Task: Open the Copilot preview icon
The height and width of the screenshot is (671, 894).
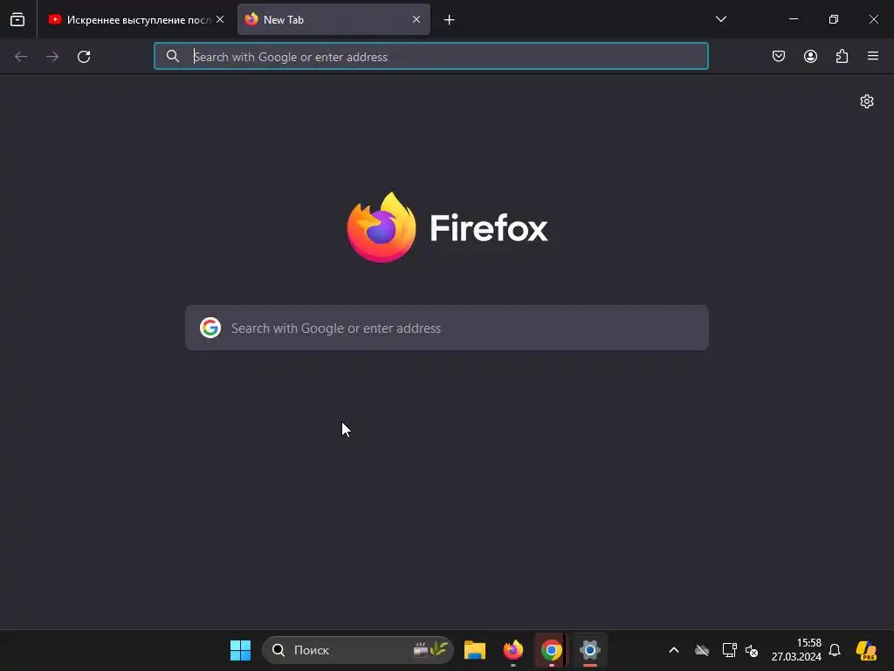Action: coord(867,650)
